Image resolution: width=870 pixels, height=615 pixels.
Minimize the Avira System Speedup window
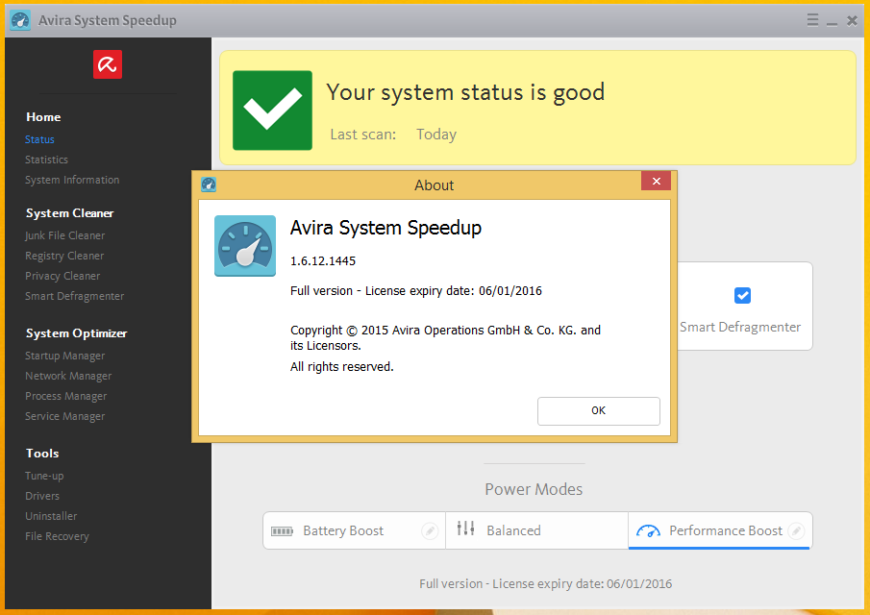coord(832,22)
